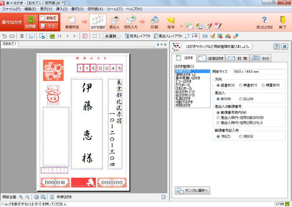Open the 住所録 address book
This screenshot has width=292, height=207.
(30, 22)
